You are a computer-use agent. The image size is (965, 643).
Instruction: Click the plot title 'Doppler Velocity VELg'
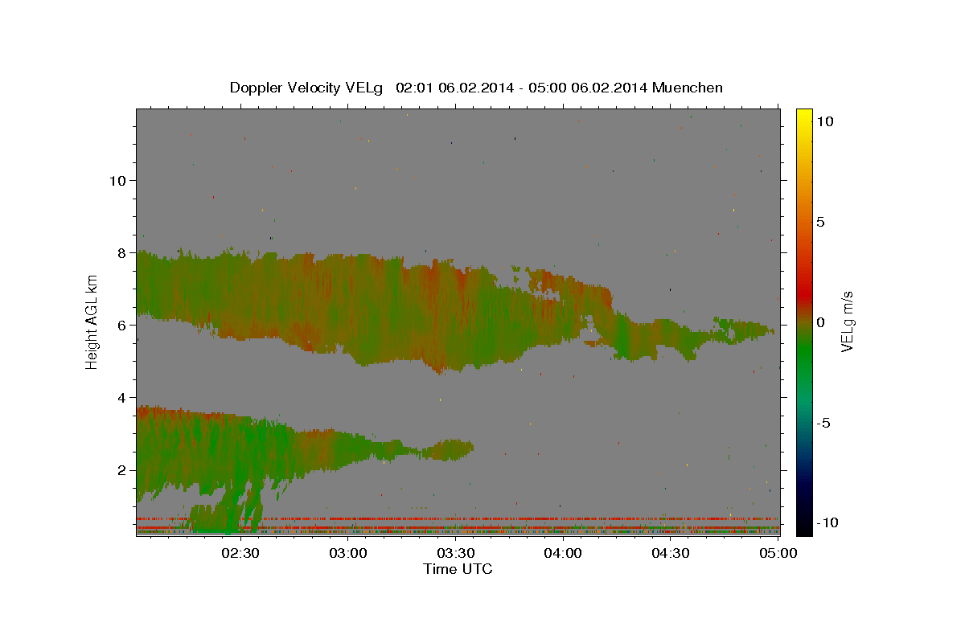(x=308, y=88)
